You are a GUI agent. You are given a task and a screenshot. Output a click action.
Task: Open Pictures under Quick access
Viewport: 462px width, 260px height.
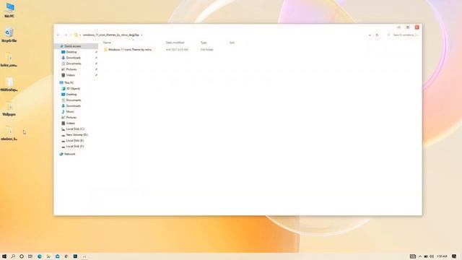click(x=71, y=69)
